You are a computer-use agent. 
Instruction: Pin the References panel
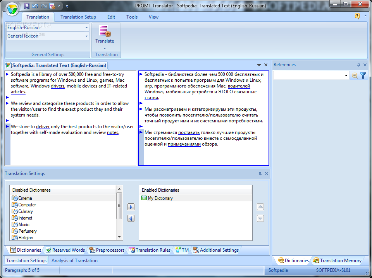pos(358,65)
